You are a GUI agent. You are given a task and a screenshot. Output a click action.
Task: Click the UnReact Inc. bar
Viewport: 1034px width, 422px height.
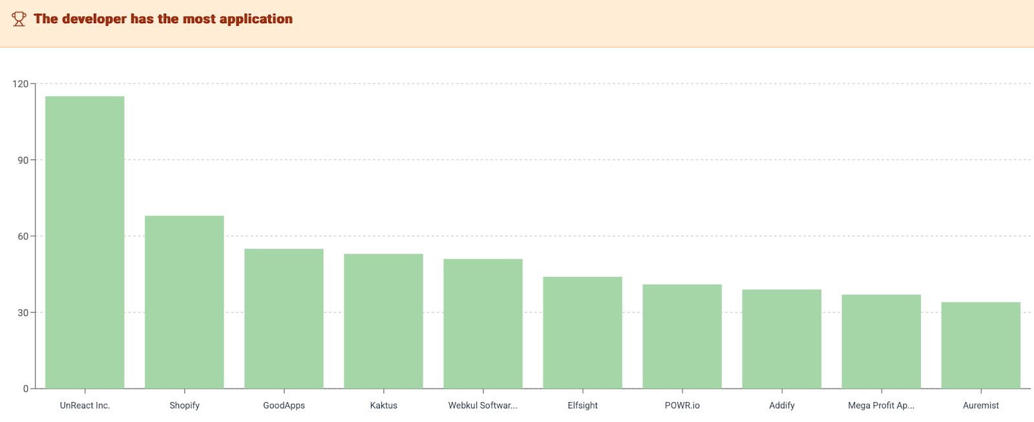[x=85, y=242]
